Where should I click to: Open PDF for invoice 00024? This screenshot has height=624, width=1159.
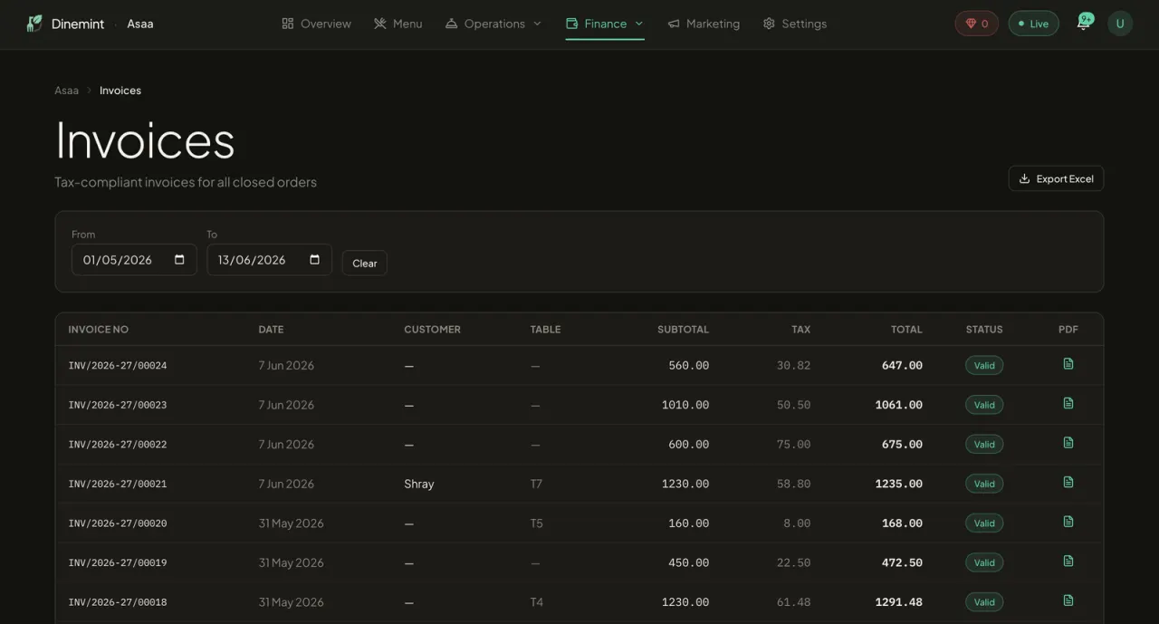[1068, 364]
